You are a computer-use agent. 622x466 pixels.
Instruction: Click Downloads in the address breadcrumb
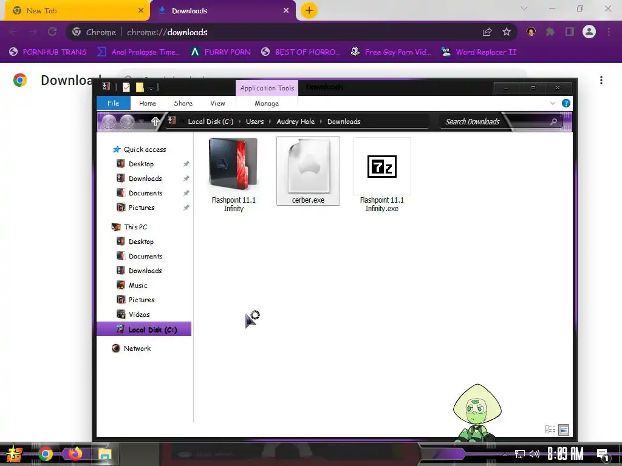[x=344, y=121]
